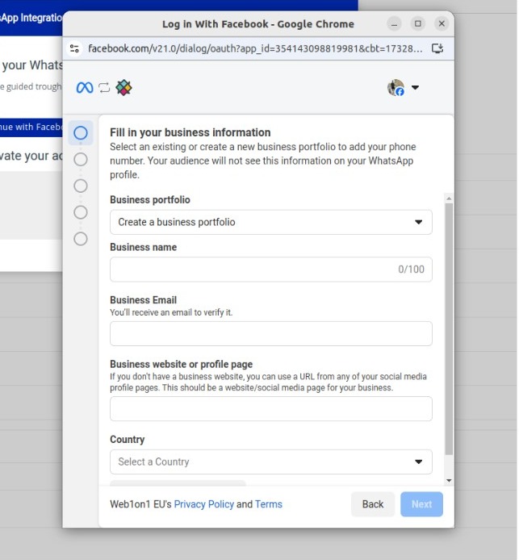View site information icon in address bar
This screenshot has width=519, height=560.
pyautogui.click(x=75, y=48)
